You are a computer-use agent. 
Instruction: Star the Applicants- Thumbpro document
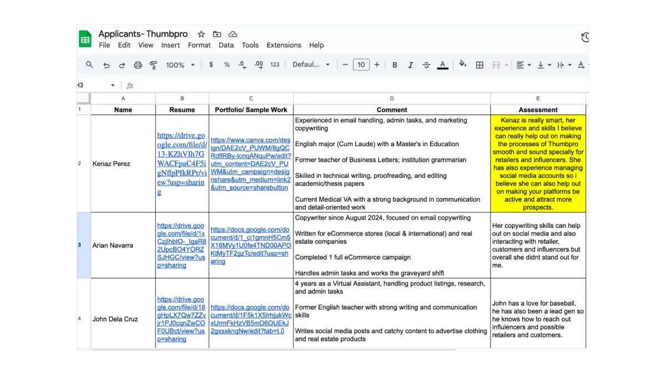[x=201, y=34]
